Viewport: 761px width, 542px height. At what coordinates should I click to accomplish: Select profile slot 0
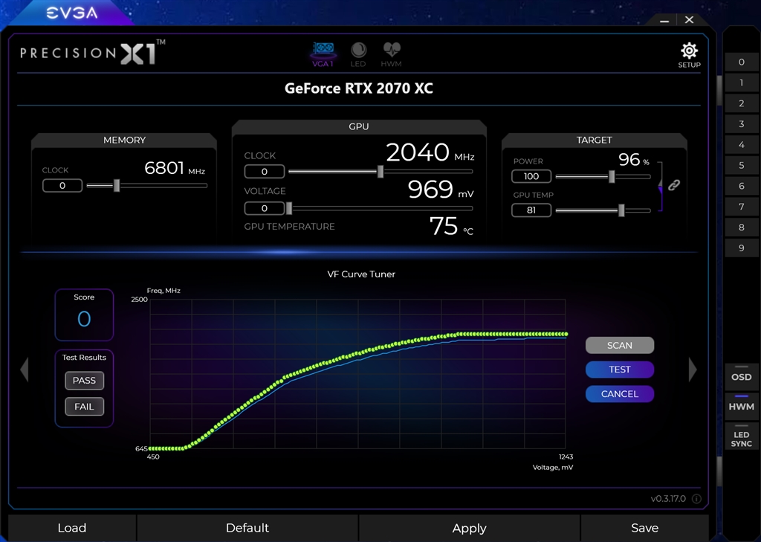[741, 62]
